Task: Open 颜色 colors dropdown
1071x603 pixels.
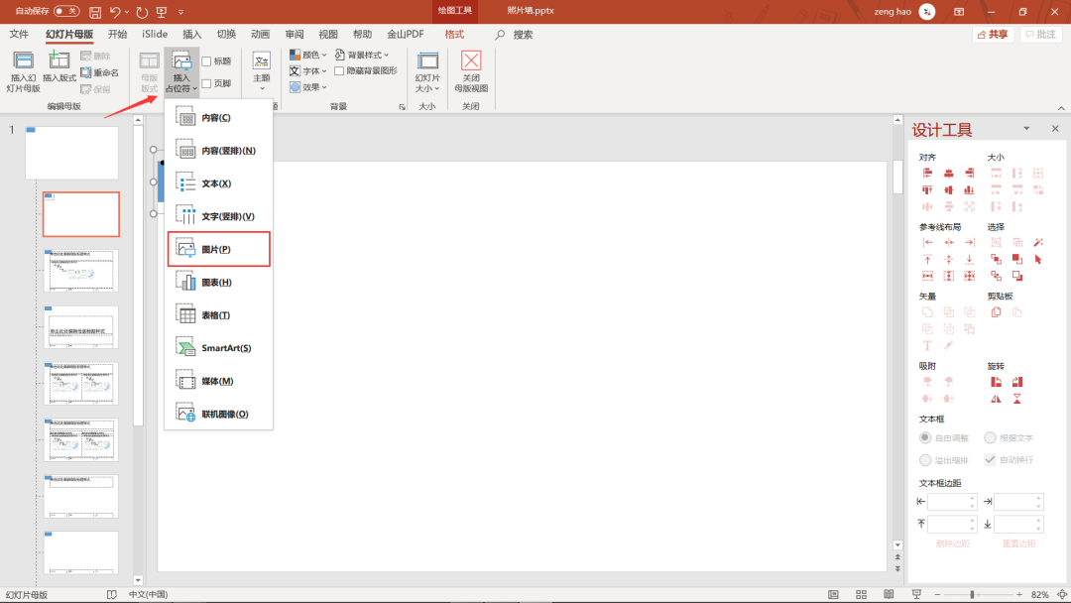Action: [307, 55]
